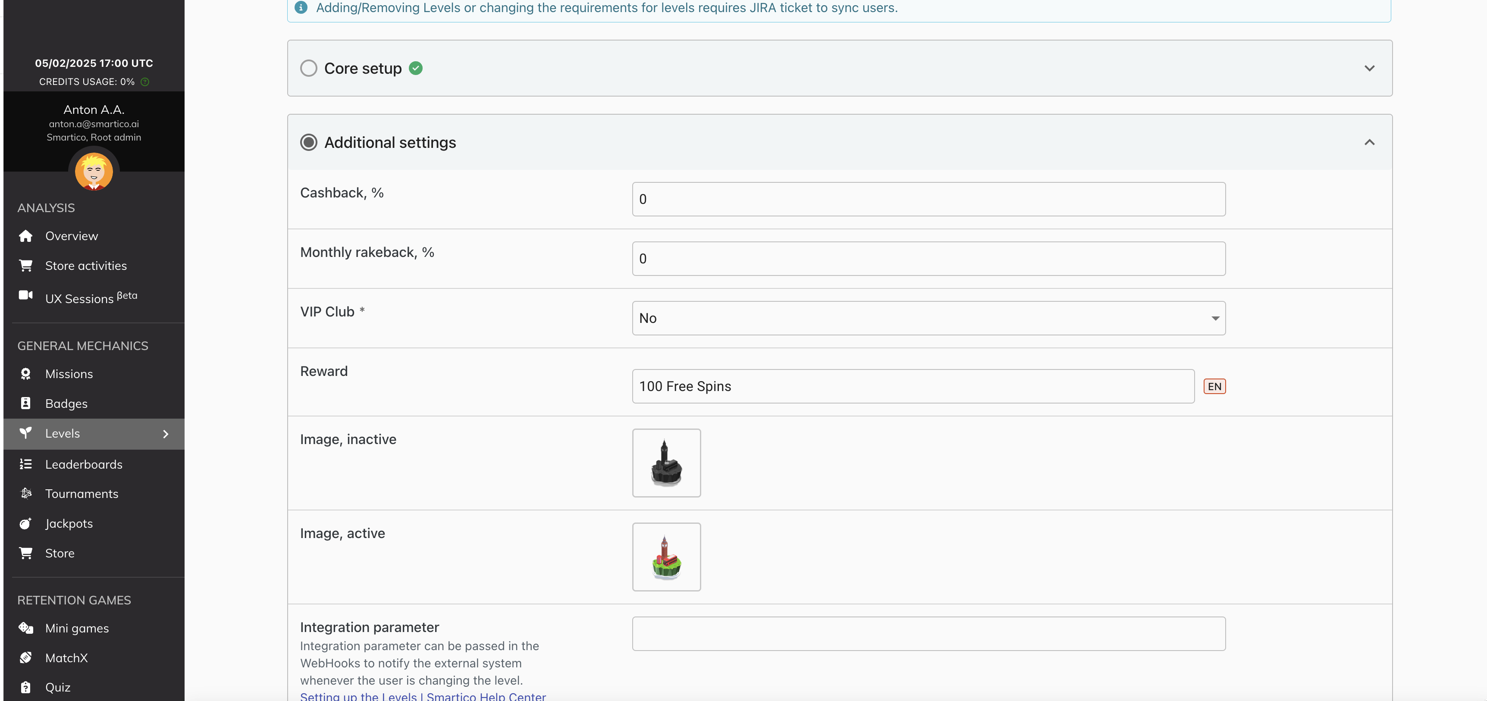Select the Core setup radio button
This screenshot has height=701, width=1487.
(309, 68)
